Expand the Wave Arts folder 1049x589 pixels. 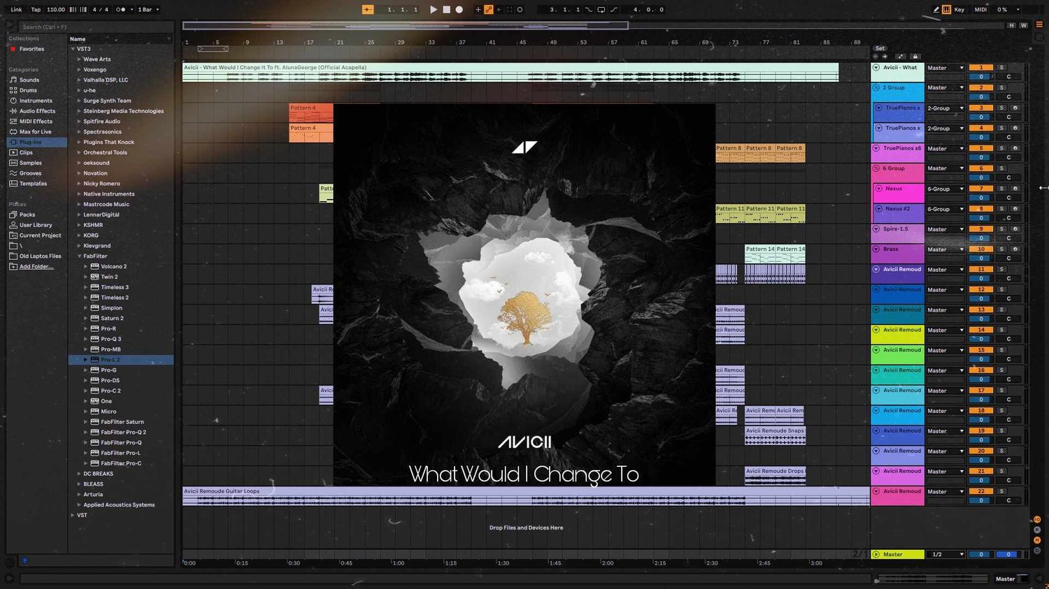pyautogui.click(x=79, y=59)
